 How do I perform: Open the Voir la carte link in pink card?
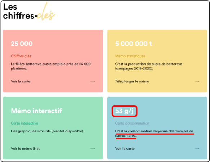pos(21,81)
